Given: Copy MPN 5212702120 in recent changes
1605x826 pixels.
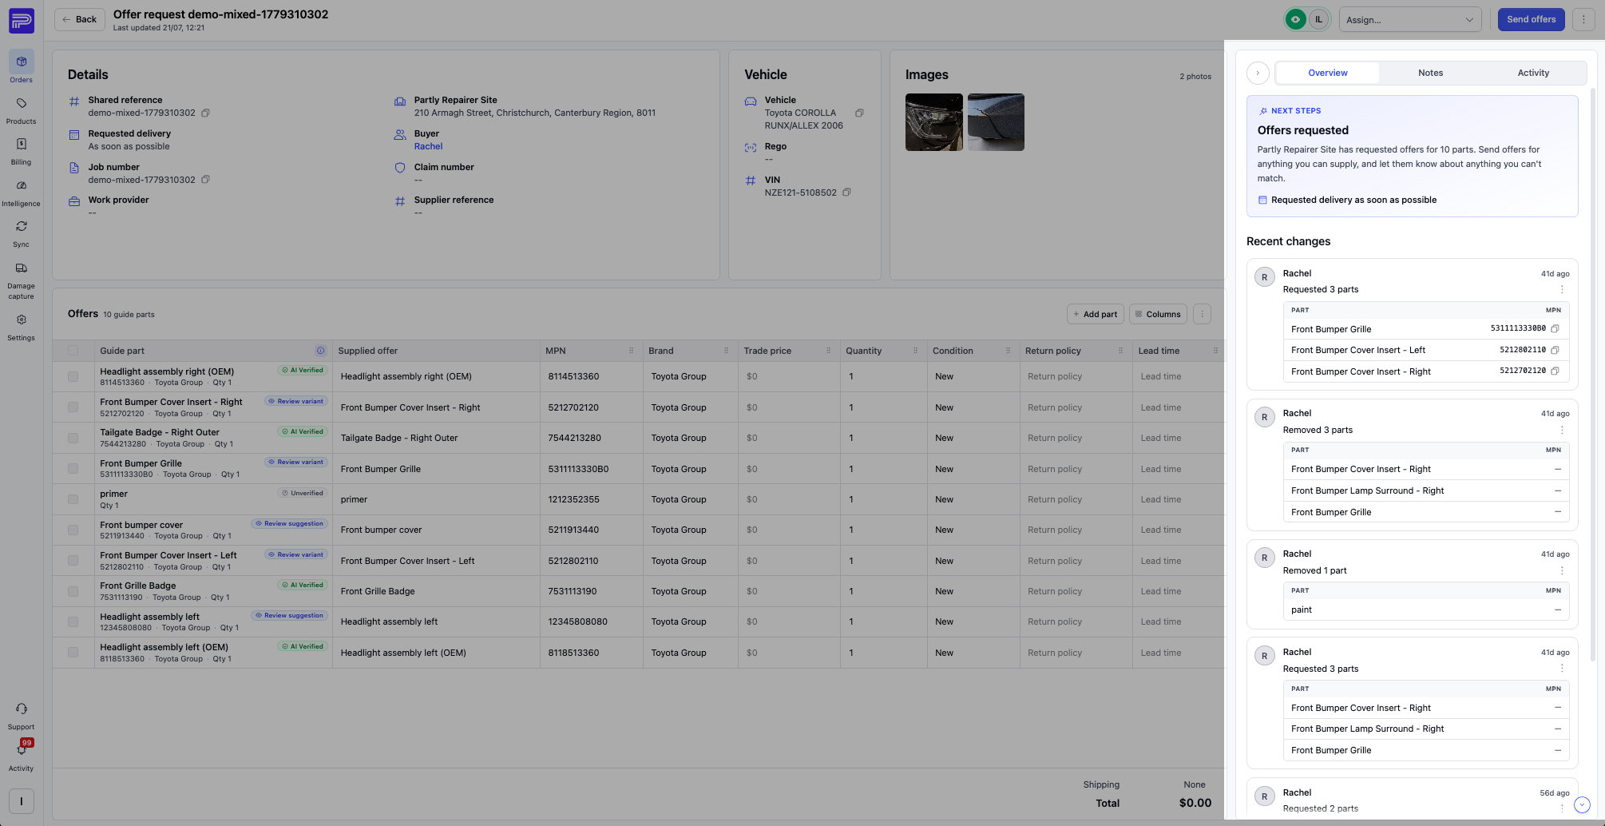Looking at the screenshot, I should tap(1555, 371).
